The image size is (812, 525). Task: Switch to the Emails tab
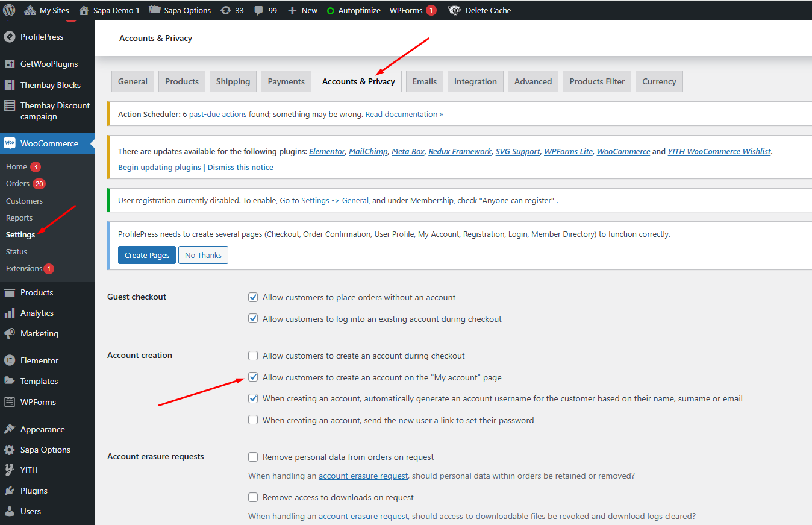425,81
